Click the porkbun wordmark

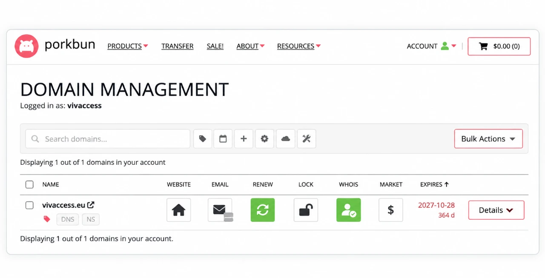point(70,45)
